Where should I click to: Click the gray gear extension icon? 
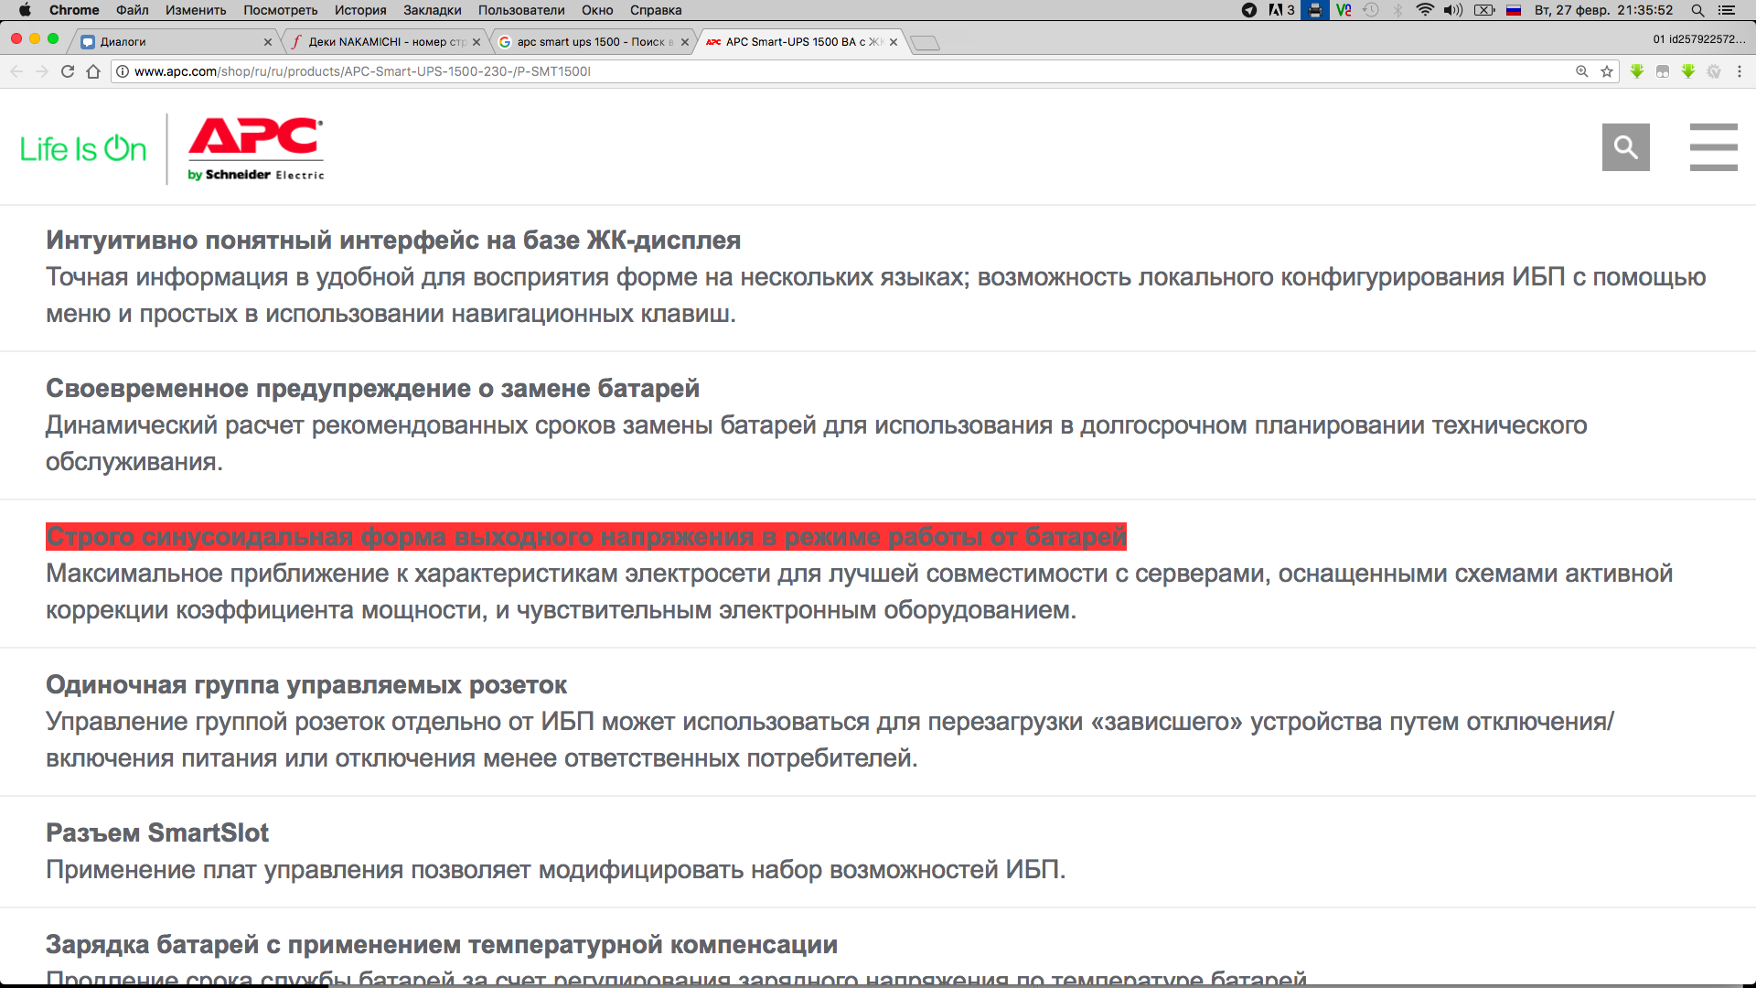click(1714, 71)
